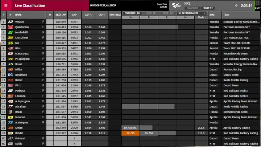Sort by BEST LAP column header
Viewport: 261px width, 147px height.
(61, 15)
